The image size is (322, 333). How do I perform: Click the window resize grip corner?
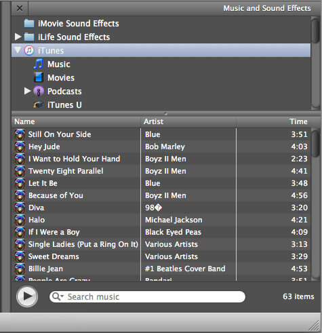(314, 326)
